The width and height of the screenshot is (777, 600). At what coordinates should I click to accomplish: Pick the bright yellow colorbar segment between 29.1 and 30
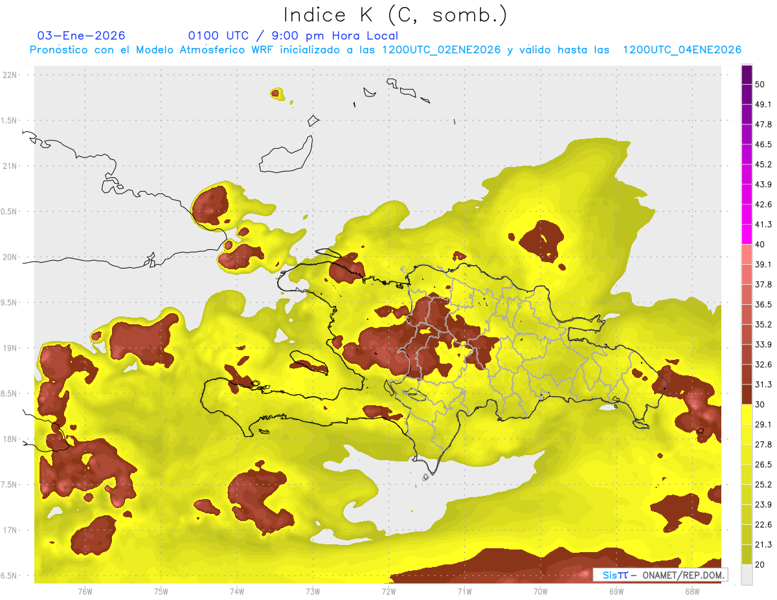747,414
